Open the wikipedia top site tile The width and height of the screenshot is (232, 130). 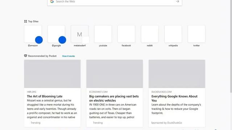pyautogui.click(x=173, y=34)
